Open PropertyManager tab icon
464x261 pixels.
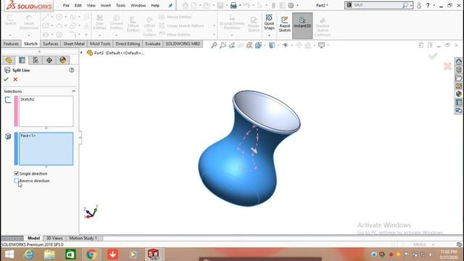(x=22, y=60)
